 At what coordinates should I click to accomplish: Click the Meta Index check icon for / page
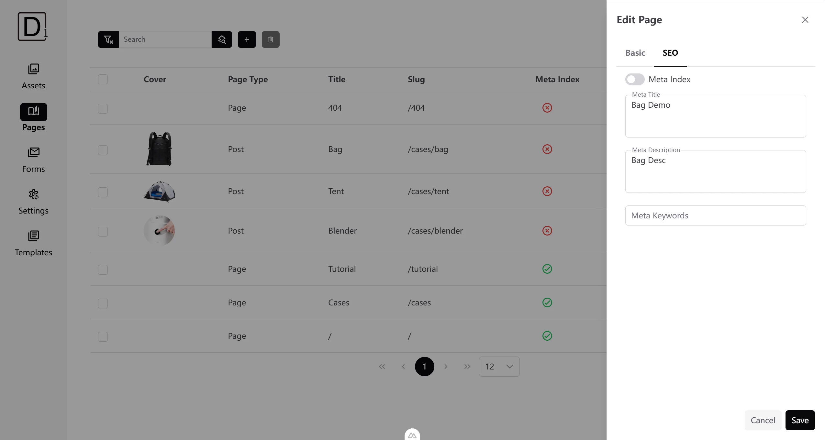click(547, 336)
